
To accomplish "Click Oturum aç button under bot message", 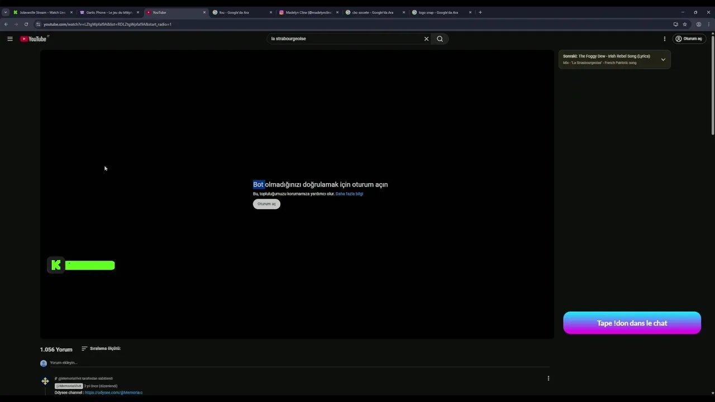I will (x=266, y=204).
